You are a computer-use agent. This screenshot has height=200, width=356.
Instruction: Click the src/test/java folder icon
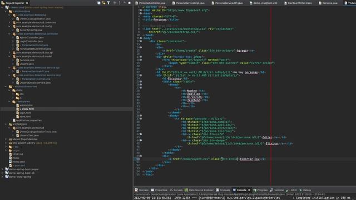coord(10,124)
